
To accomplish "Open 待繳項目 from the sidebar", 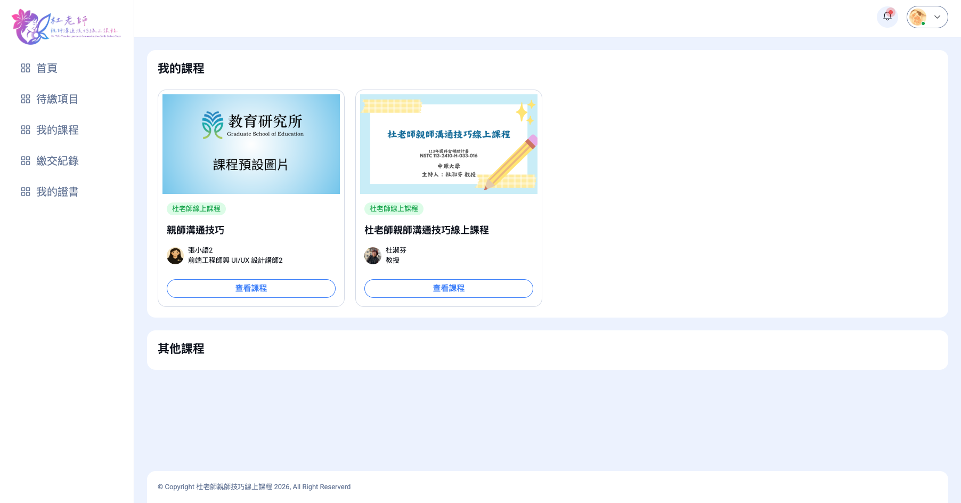I will click(x=58, y=99).
